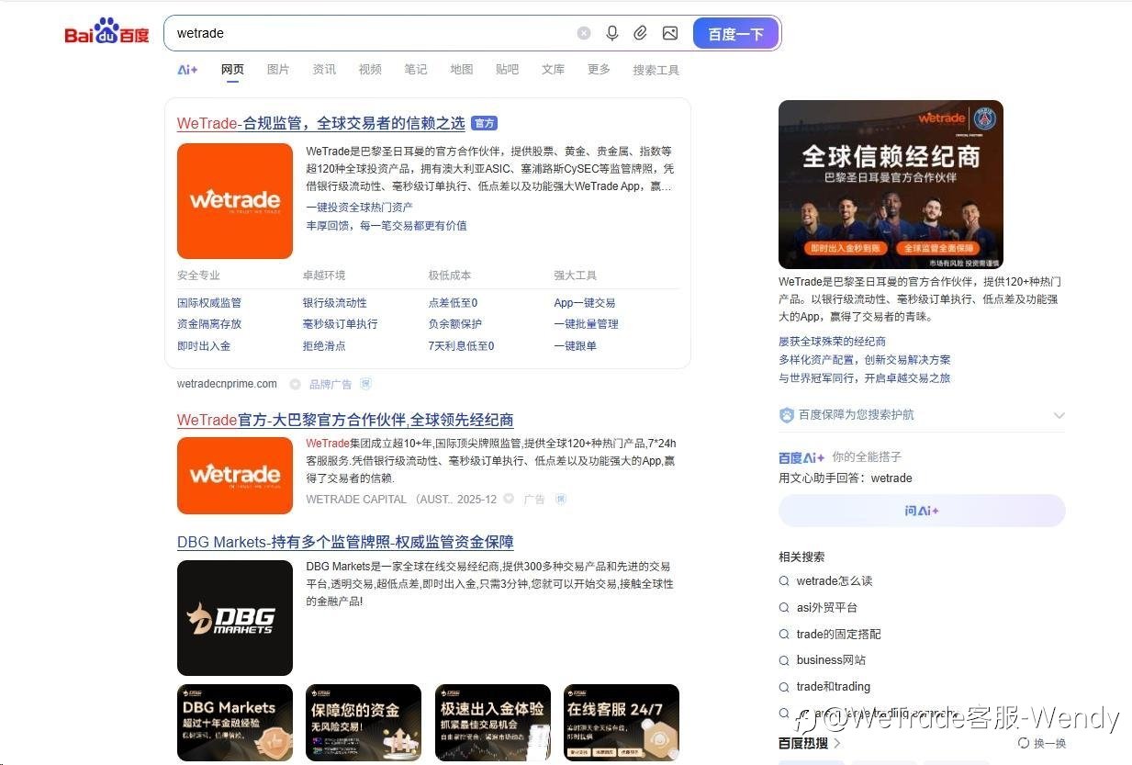Viewport: 1132px width, 765px height.
Task: Click the 百度保障 shield icon
Action: [x=786, y=415]
